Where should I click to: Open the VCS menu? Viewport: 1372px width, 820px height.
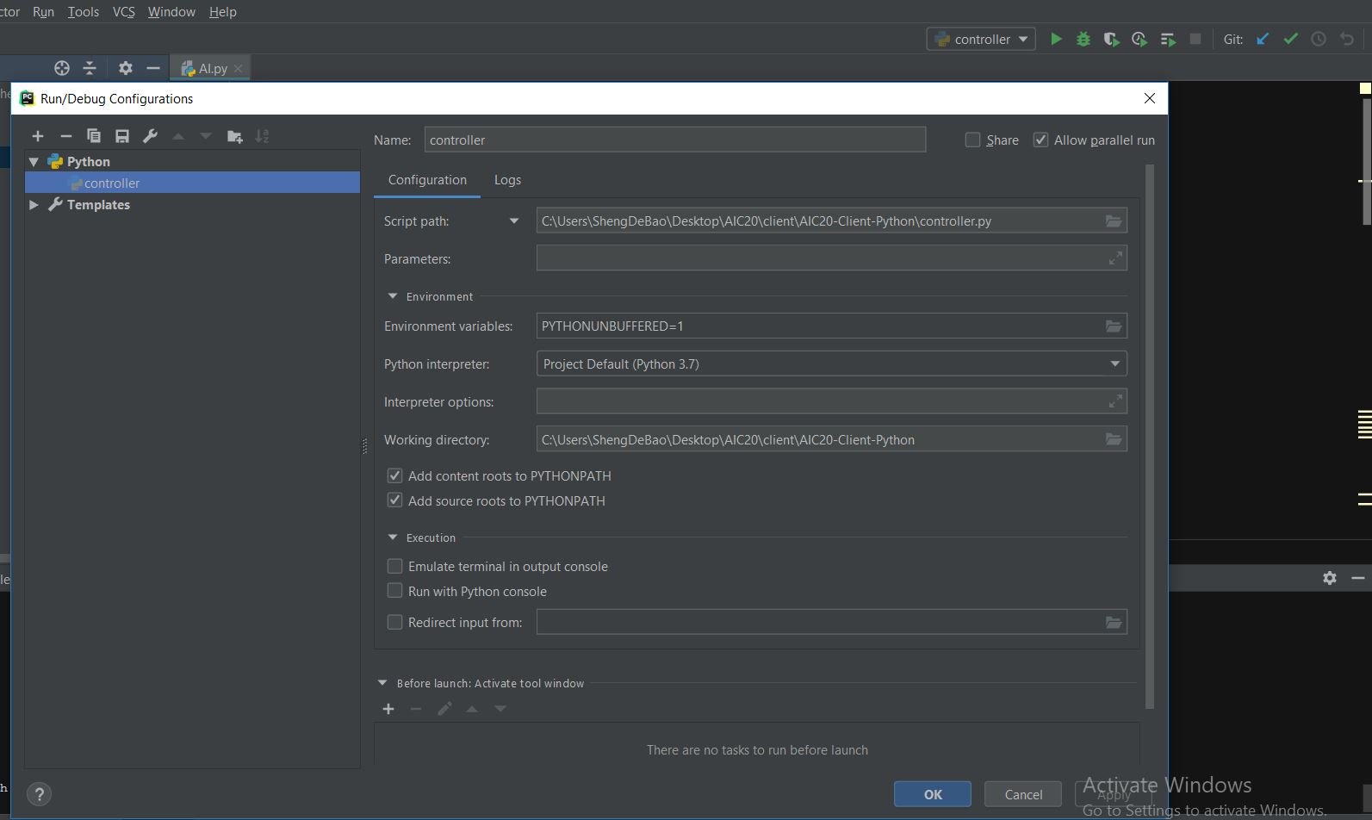point(123,12)
